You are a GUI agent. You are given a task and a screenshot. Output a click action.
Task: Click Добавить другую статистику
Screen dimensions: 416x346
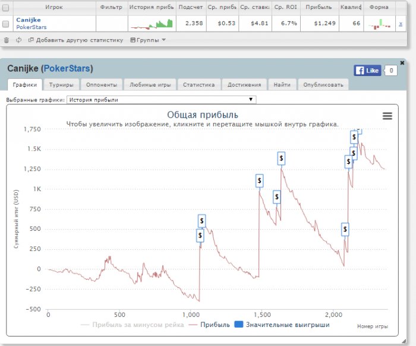coord(76,40)
